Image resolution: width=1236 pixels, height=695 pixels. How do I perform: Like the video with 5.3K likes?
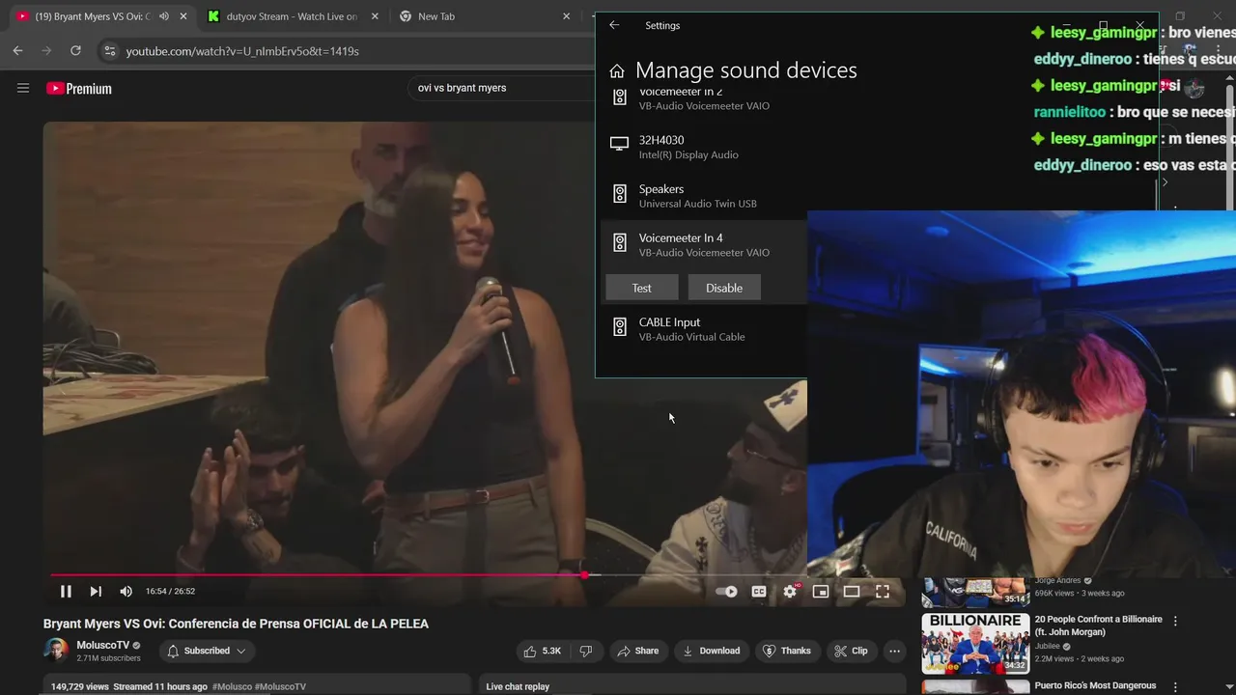click(x=542, y=651)
